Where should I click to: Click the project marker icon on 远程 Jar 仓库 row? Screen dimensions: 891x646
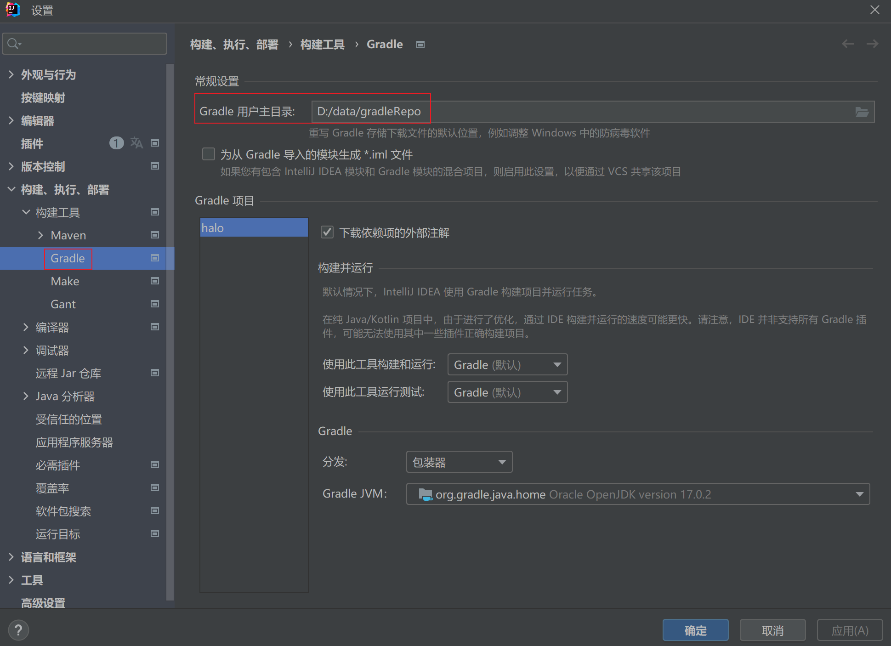[x=155, y=373]
